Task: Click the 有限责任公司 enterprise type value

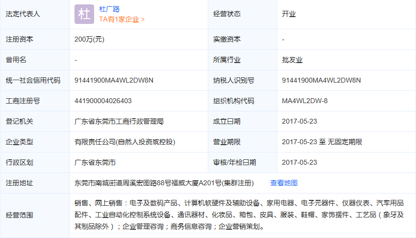Action: pos(124,142)
